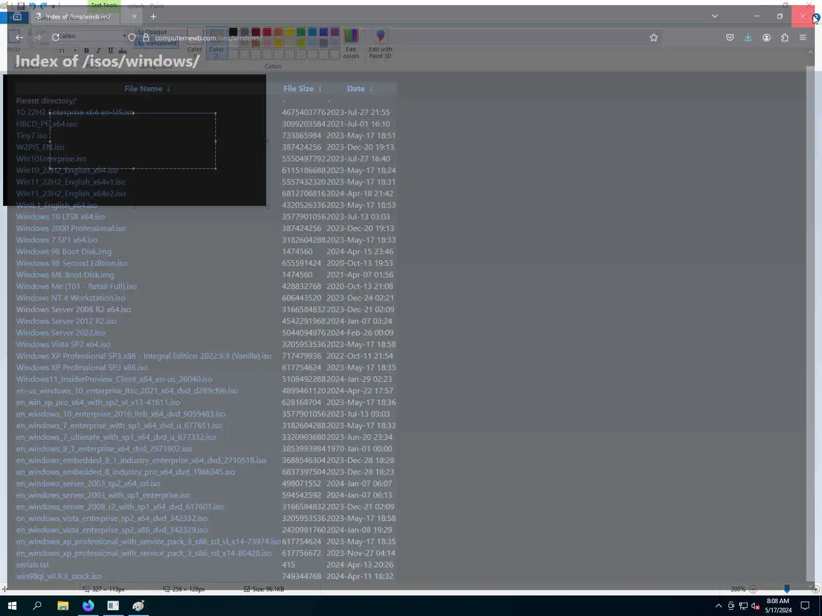Viewport: 822px width, 616px height.
Task: Open the 'Windows 7 SP1 x64.iso' link
Action: (57, 240)
